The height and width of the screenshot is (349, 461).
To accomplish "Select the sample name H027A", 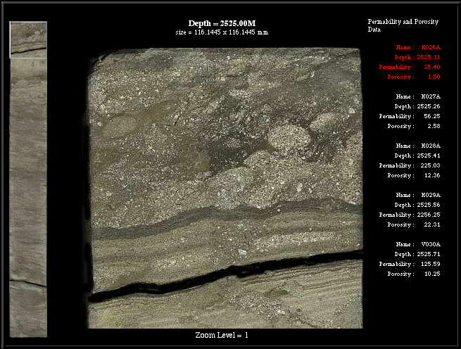I will coord(431,96).
